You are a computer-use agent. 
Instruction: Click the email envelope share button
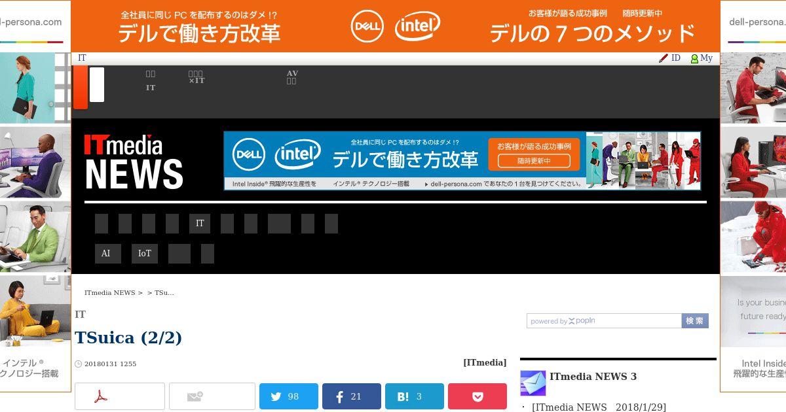click(212, 396)
